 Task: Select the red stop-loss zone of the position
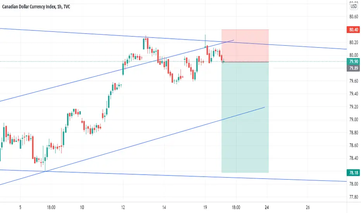(x=245, y=46)
